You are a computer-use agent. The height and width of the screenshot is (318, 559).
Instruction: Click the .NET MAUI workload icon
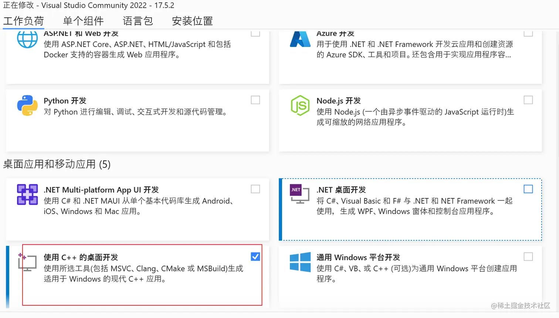tap(27, 194)
